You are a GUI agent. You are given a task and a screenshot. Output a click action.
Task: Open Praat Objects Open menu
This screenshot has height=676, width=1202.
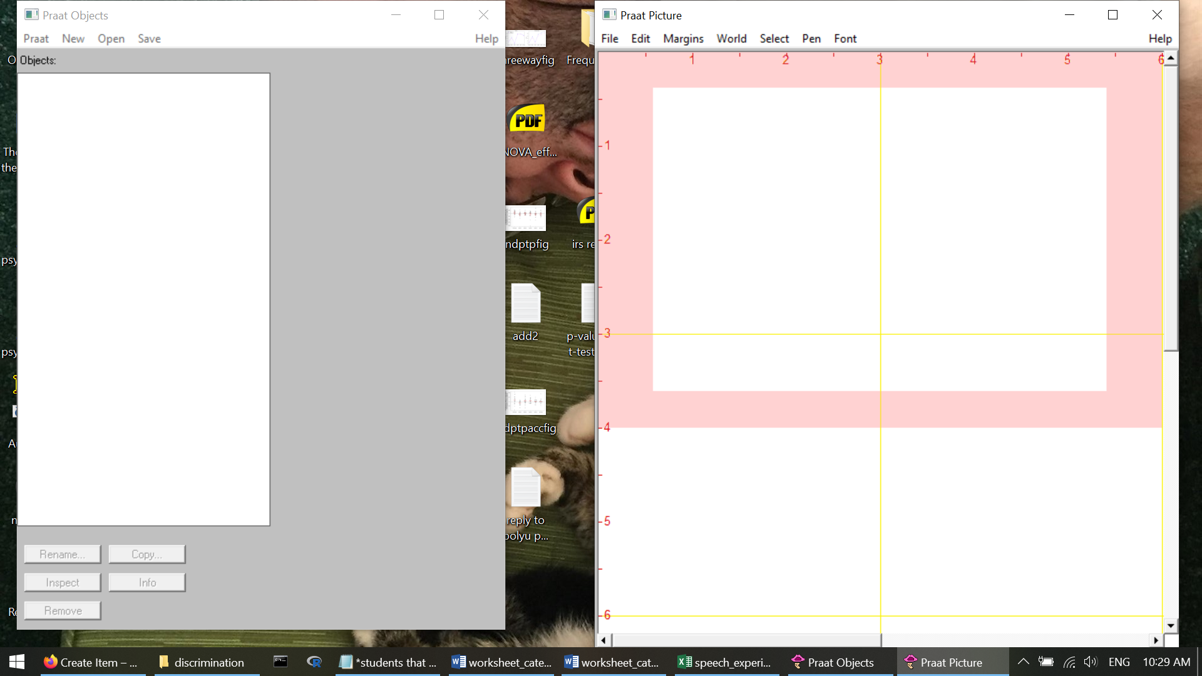point(110,38)
